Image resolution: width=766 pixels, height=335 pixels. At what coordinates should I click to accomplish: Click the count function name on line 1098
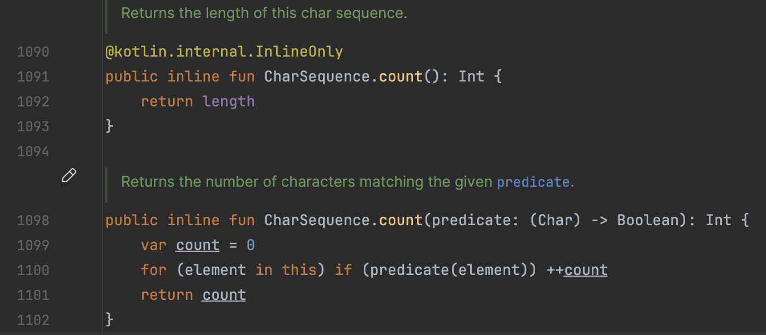(x=401, y=220)
